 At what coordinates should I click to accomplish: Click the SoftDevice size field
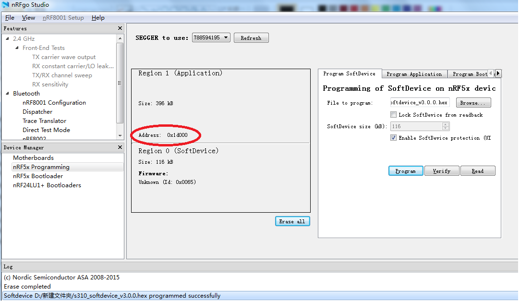417,126
